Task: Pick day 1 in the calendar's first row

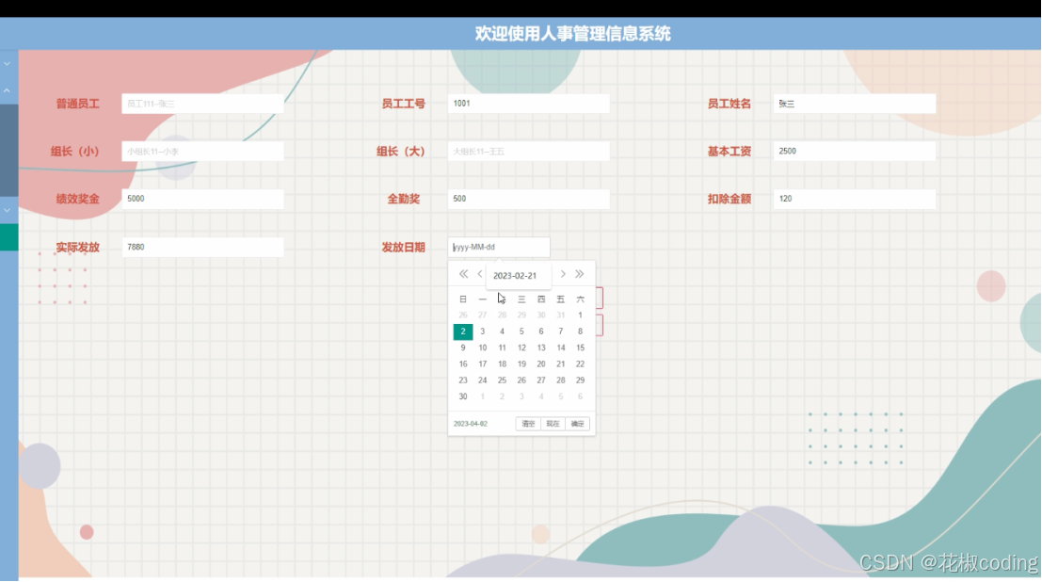Action: [x=580, y=315]
